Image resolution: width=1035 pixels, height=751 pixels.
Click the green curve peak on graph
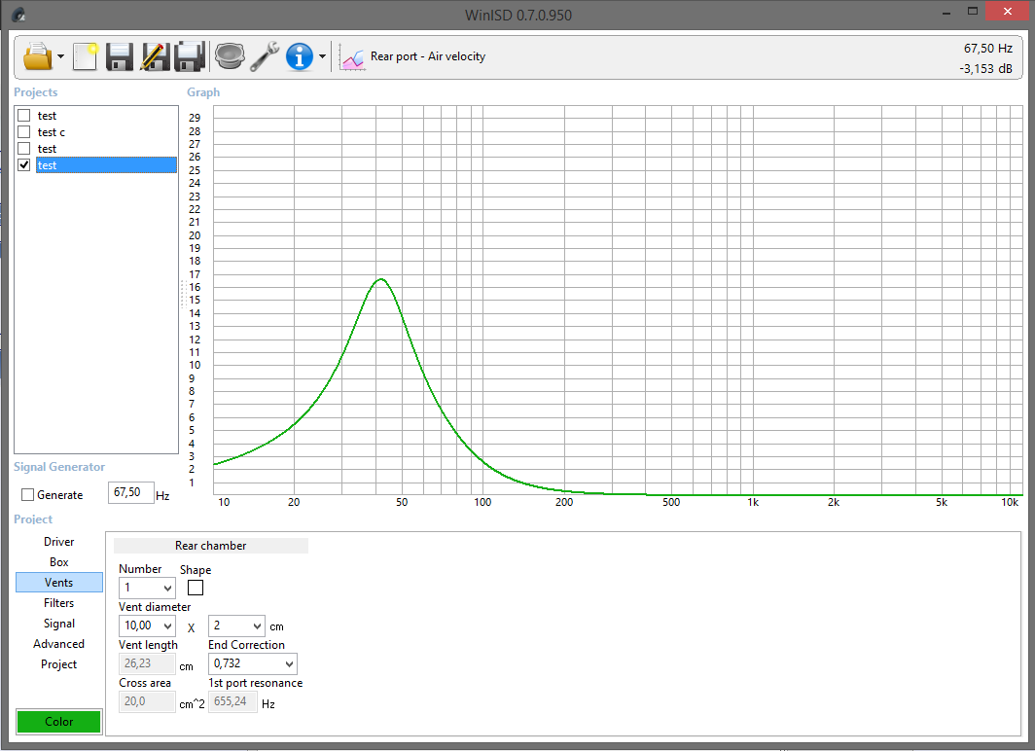click(381, 279)
